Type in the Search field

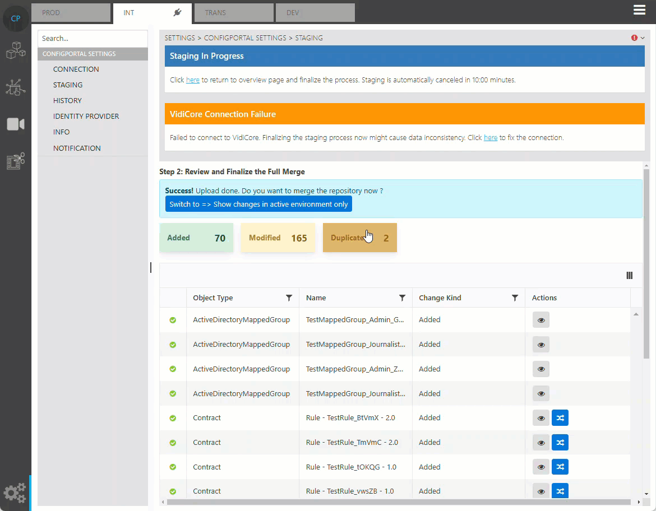tap(93, 39)
